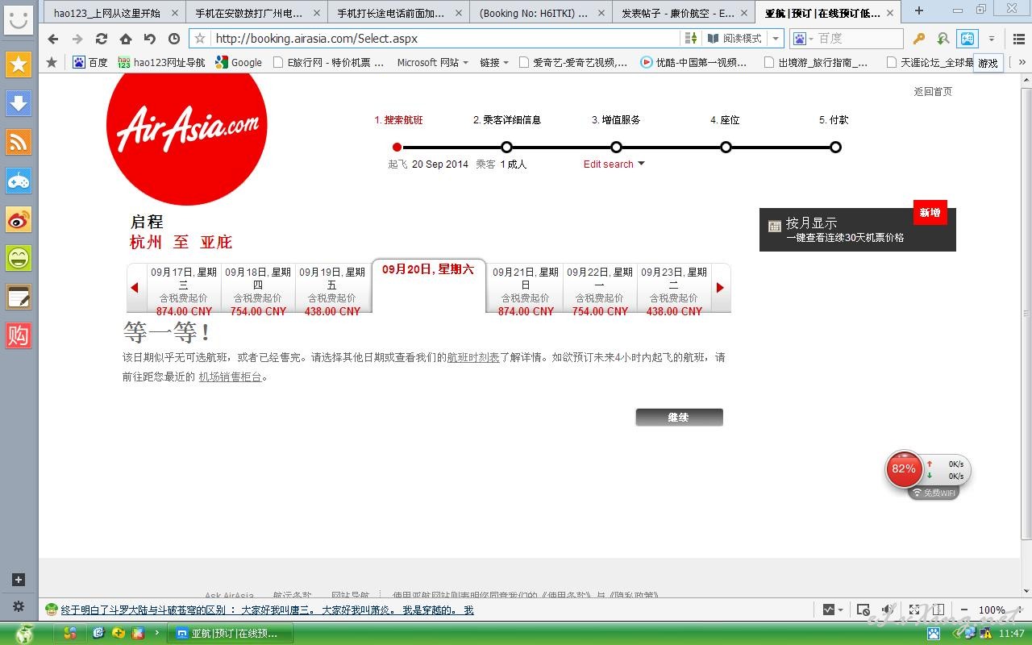1032x645 pixels.
Task: Click the 返回首页 link
Action: (933, 92)
